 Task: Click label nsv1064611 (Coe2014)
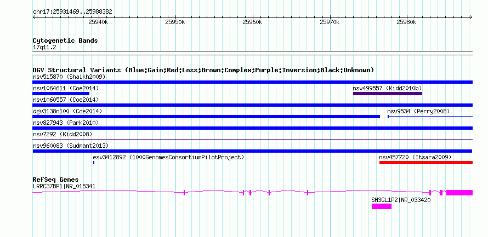(66, 88)
